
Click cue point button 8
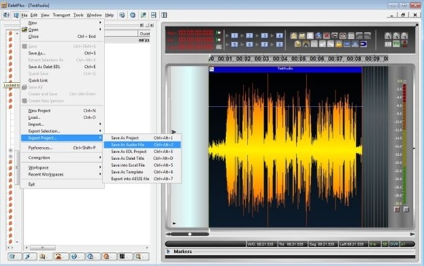point(279,44)
